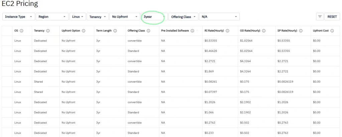Click info icon beside Upfront Cost header

[x=332, y=31]
